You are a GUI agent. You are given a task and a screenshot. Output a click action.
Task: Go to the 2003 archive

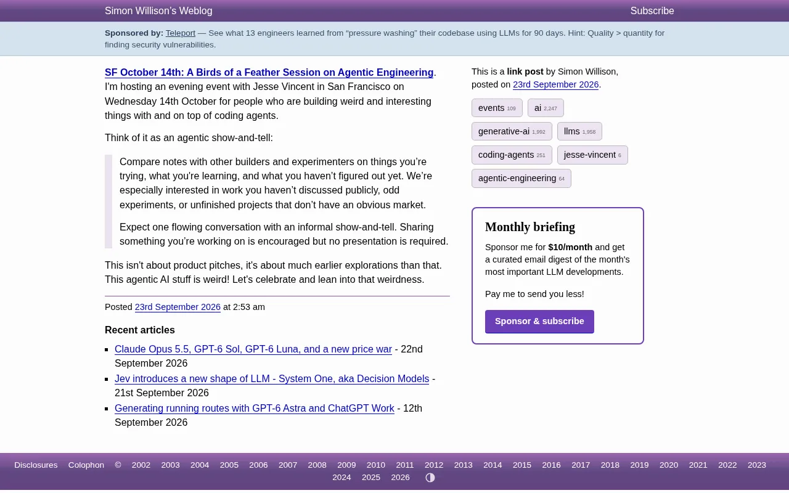point(171,465)
